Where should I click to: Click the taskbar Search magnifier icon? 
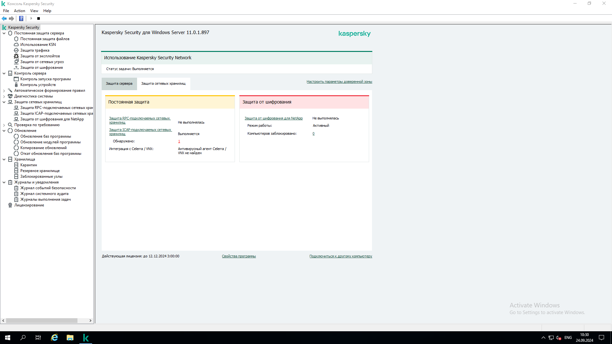[23, 338]
